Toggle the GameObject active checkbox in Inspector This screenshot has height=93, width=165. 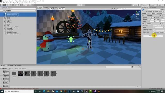pos(146,10)
